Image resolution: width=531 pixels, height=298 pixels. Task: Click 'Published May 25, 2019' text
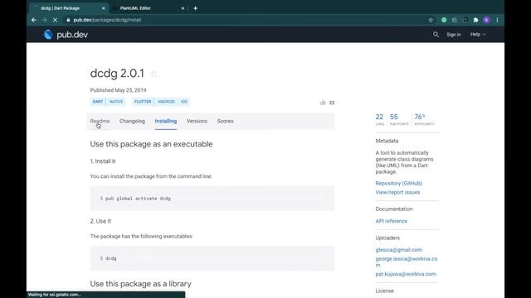tap(118, 90)
